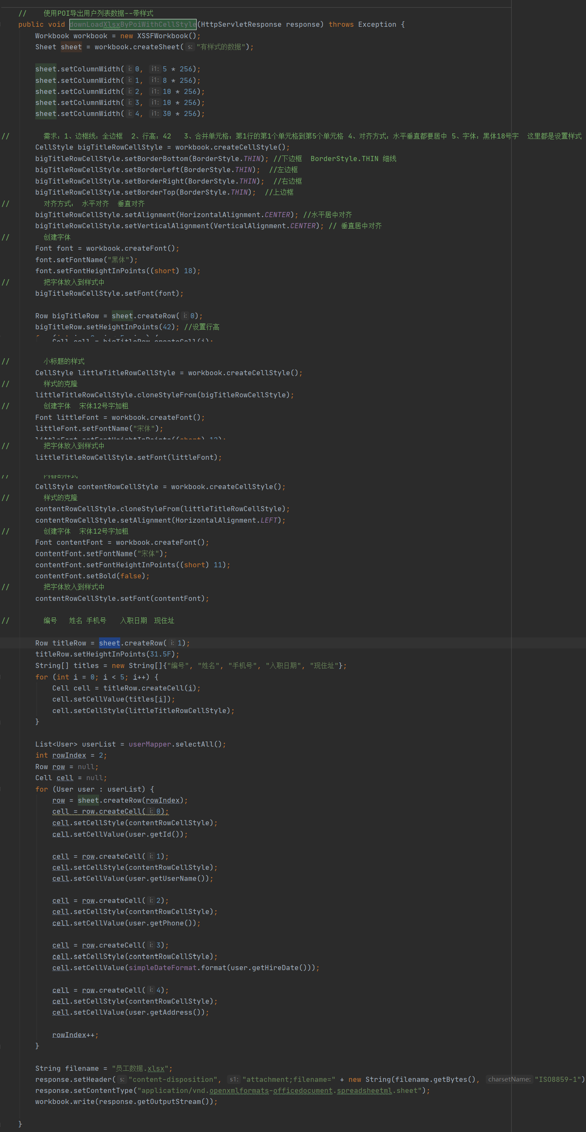This screenshot has width=586, height=1132.
Task: Click VerticalAlignment.CENTER in setVerticalAlignment call
Action: pyautogui.click(x=265, y=226)
